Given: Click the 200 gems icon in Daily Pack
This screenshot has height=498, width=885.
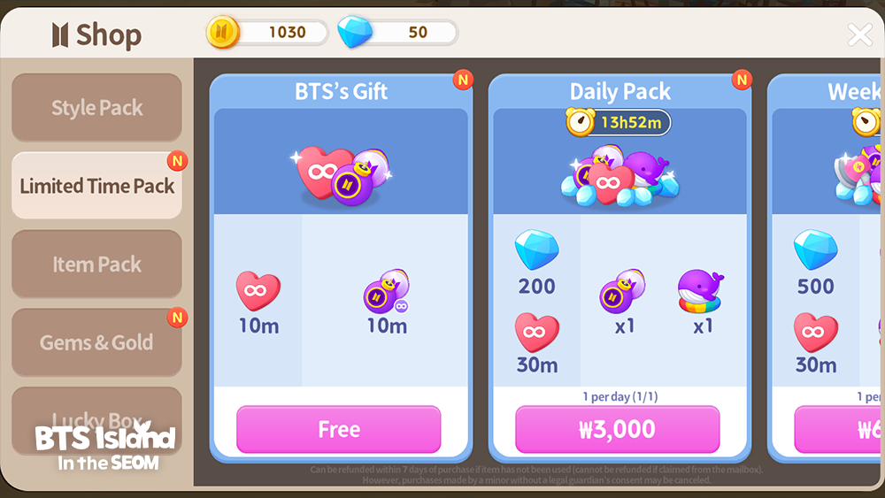Looking at the screenshot, I should (536, 249).
